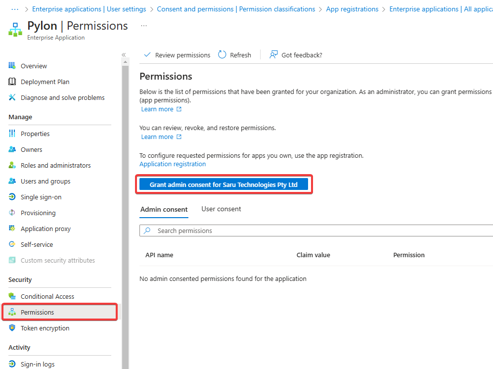
Task: Review permissions from the toolbar
Action: click(x=177, y=55)
